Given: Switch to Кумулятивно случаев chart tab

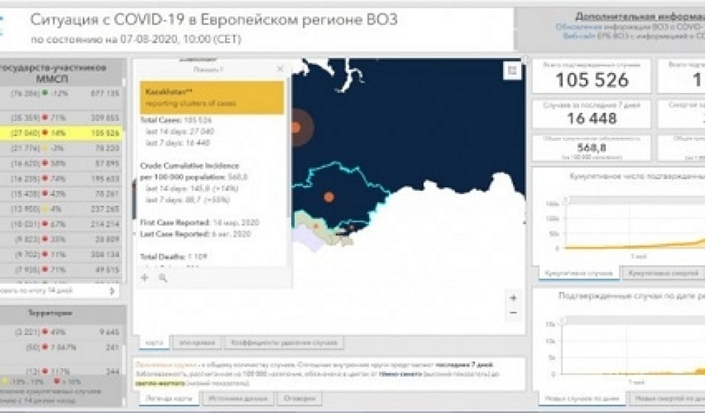Looking at the screenshot, I should click(x=578, y=273).
